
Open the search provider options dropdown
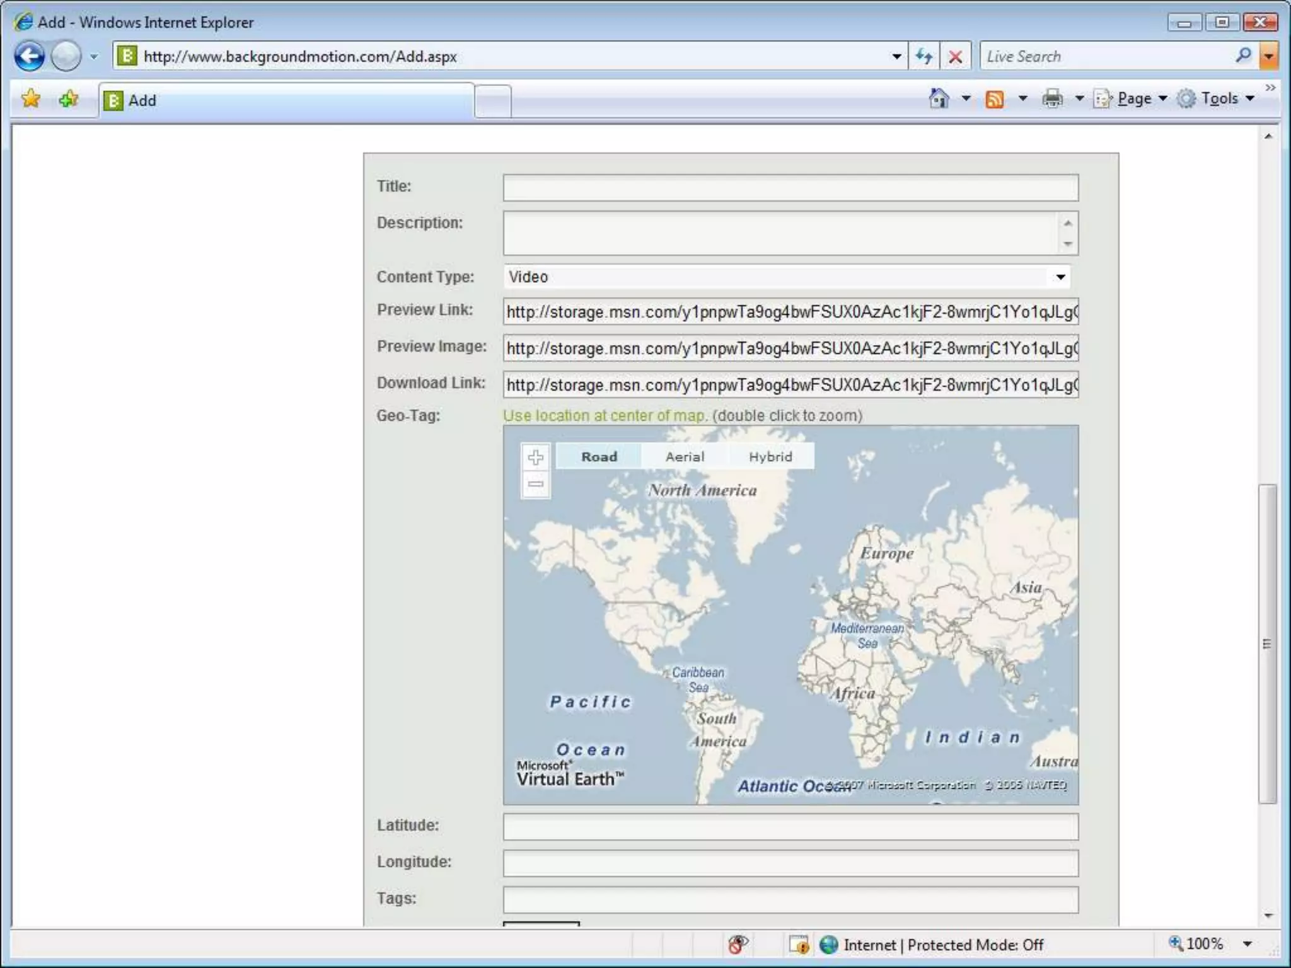tap(1268, 57)
